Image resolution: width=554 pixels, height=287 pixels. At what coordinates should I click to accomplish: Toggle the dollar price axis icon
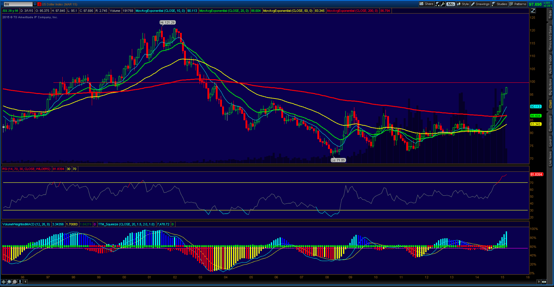pos(20,282)
